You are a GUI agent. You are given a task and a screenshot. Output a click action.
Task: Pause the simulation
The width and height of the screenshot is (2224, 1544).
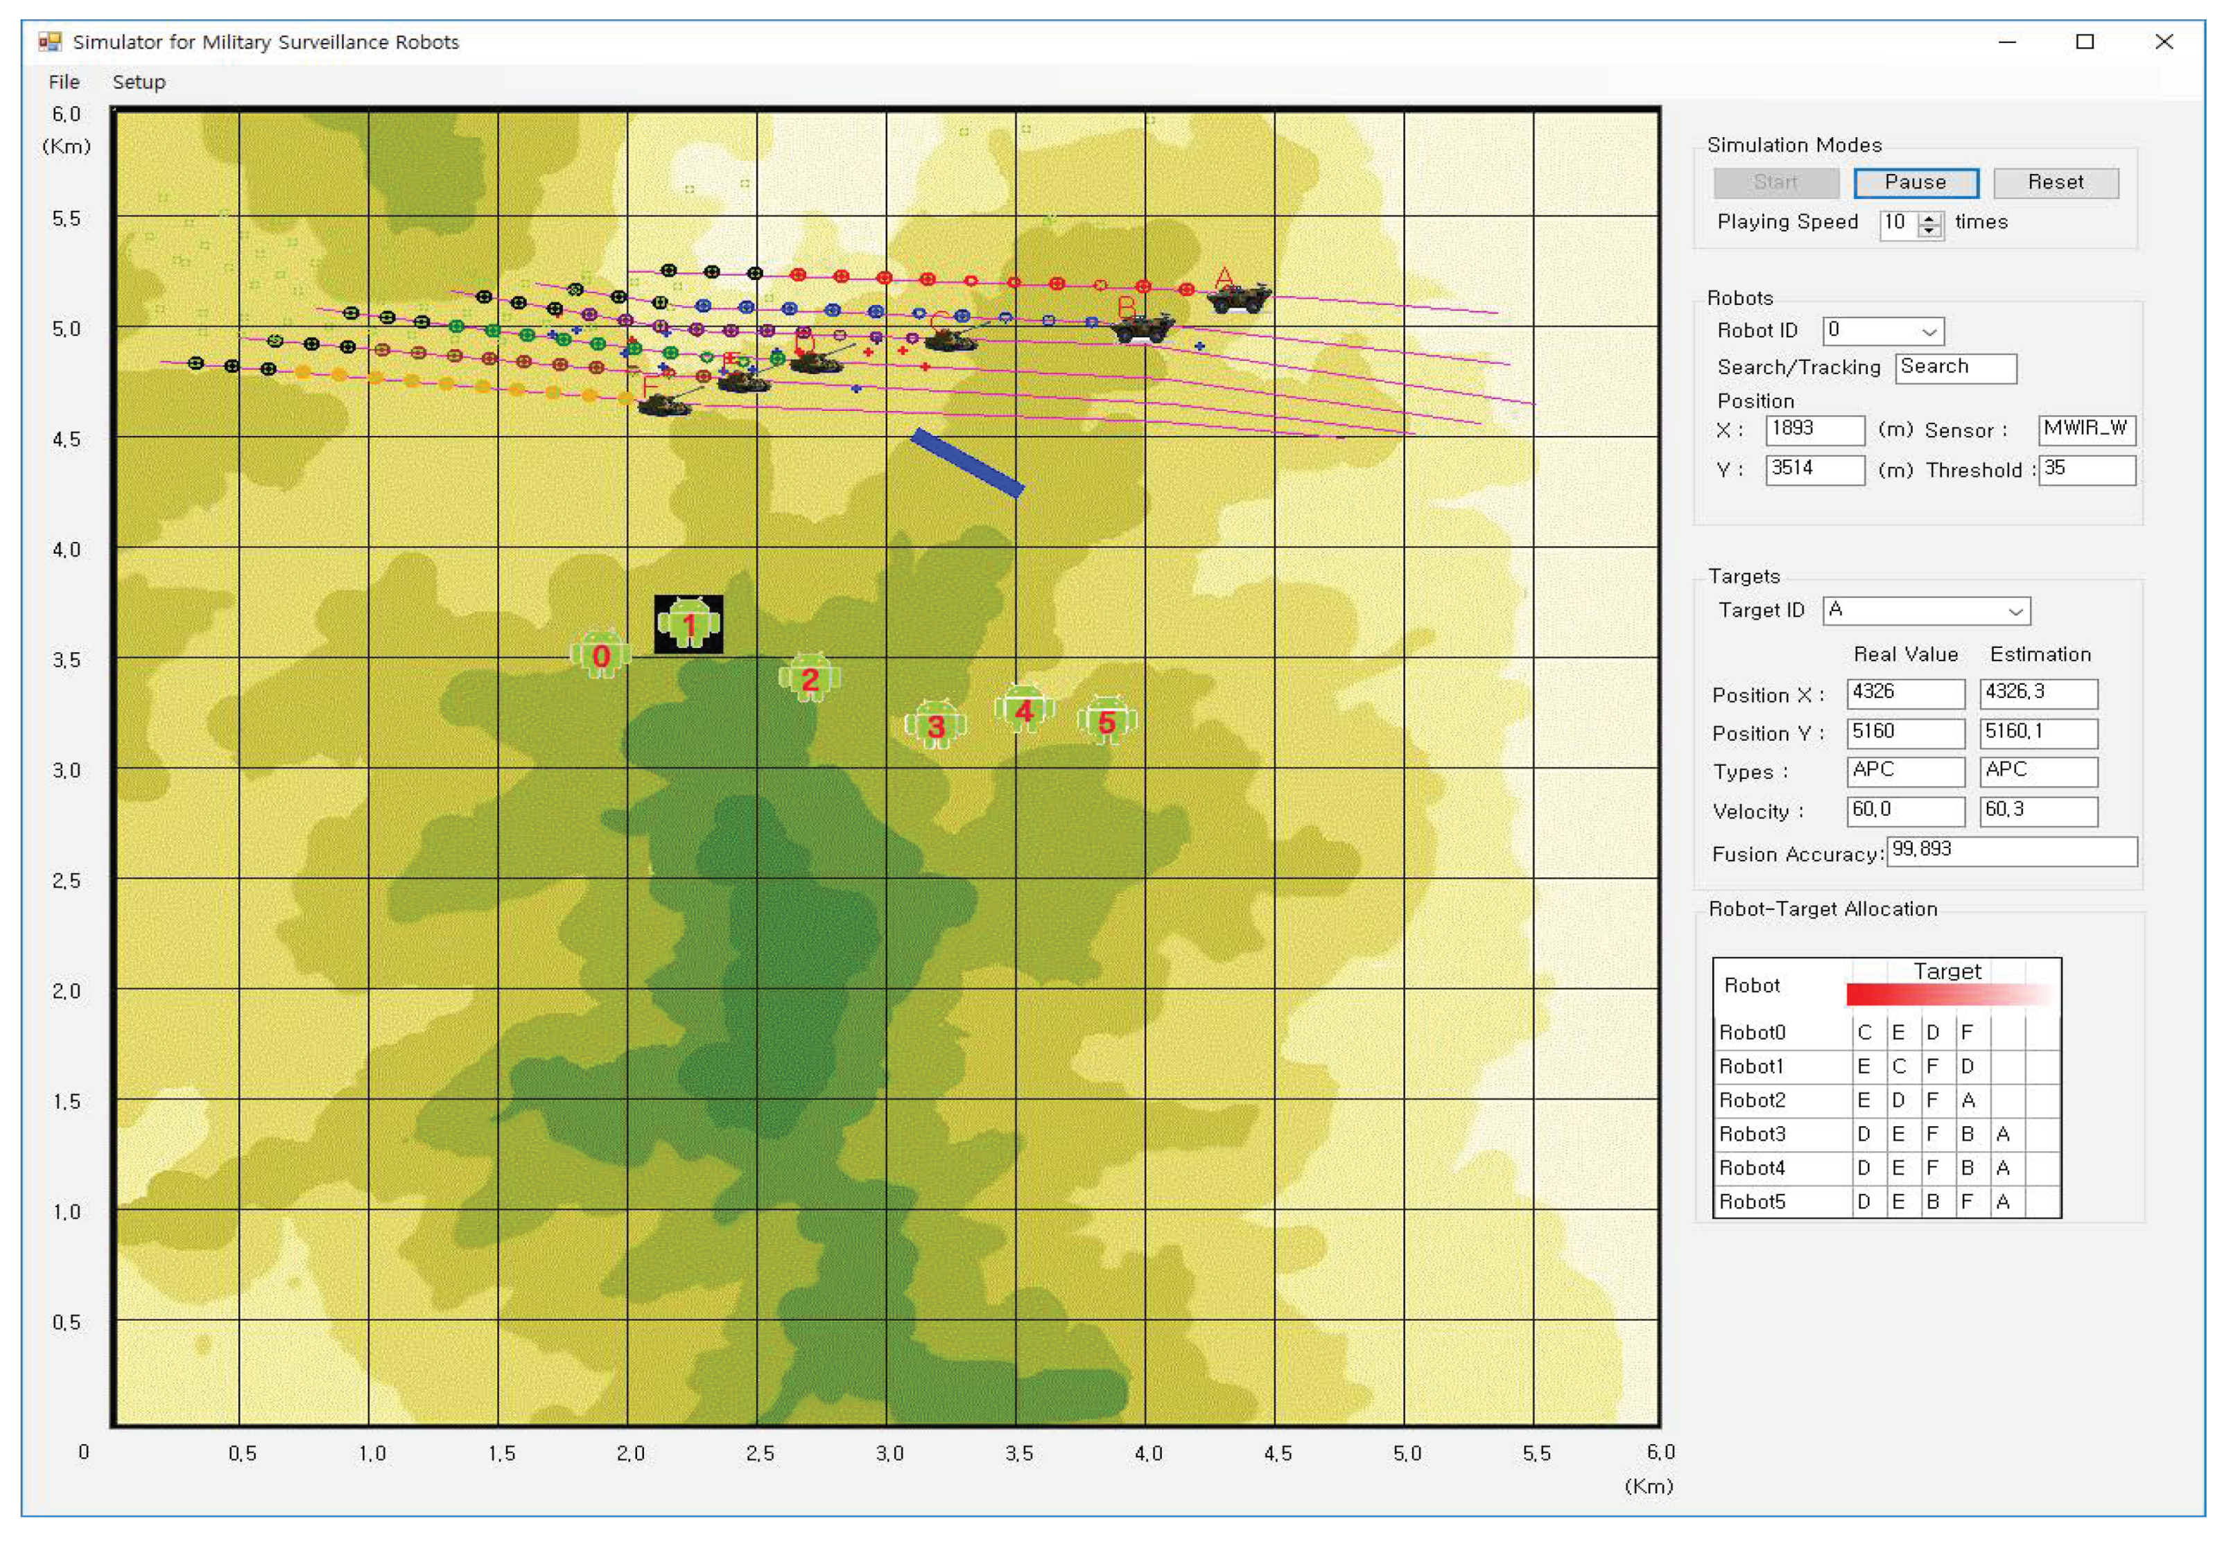(1914, 183)
